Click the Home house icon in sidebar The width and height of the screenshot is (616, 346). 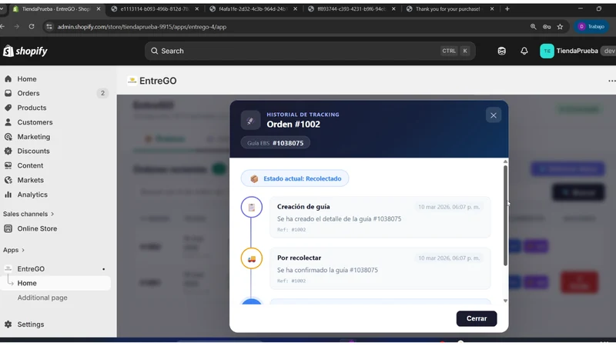click(8, 79)
